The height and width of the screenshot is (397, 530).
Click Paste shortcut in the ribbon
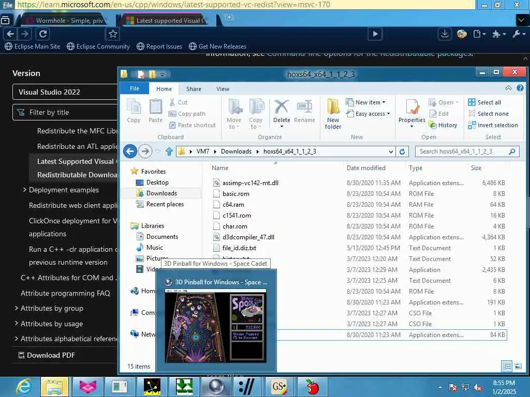tap(192, 125)
